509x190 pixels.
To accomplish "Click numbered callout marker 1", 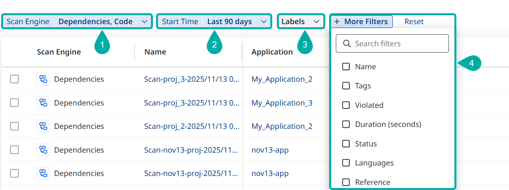I will tap(102, 45).
